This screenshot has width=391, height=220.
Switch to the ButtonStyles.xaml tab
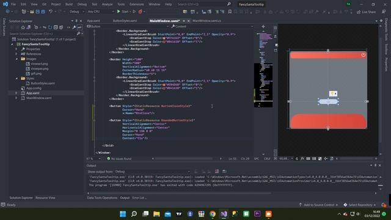125,21
